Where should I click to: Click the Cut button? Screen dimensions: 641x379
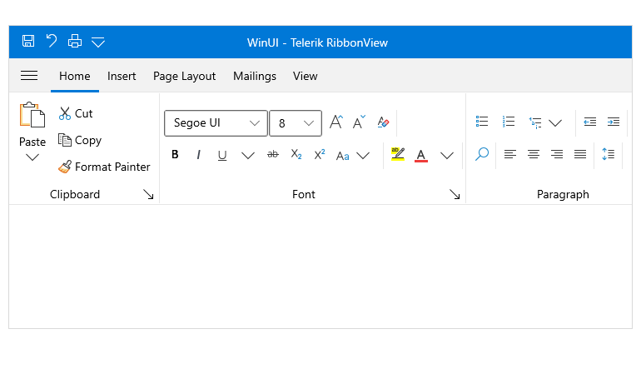tap(76, 113)
